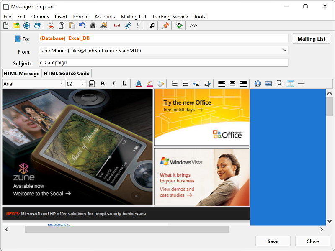Apply bold formatting
Image resolution: width=335 pixels, height=251 pixels.
103,84
